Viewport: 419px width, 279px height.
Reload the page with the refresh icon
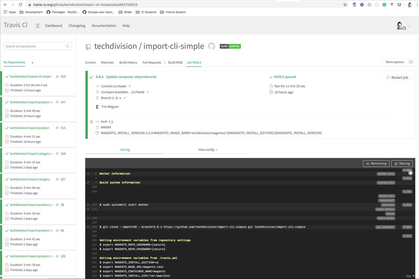pyautogui.click(x=21, y=5)
